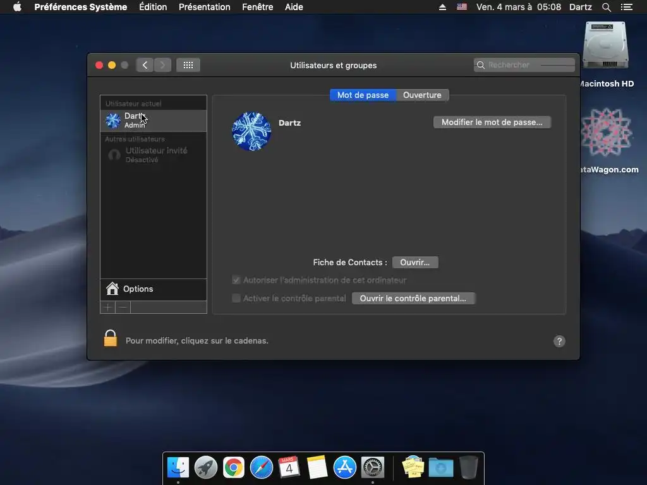Viewport: 647px width, 485px height.
Task: Click Dartz's large snowflake profile picture
Action: click(x=251, y=131)
